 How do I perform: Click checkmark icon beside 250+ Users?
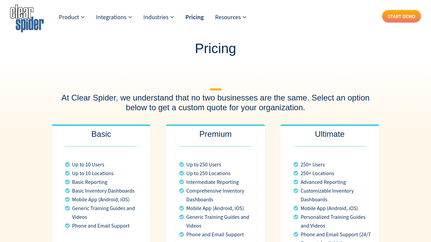point(296,164)
